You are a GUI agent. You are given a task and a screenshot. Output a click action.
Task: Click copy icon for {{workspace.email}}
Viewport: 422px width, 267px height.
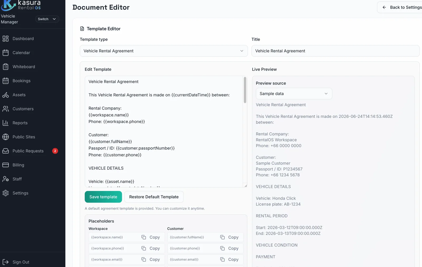(x=144, y=259)
